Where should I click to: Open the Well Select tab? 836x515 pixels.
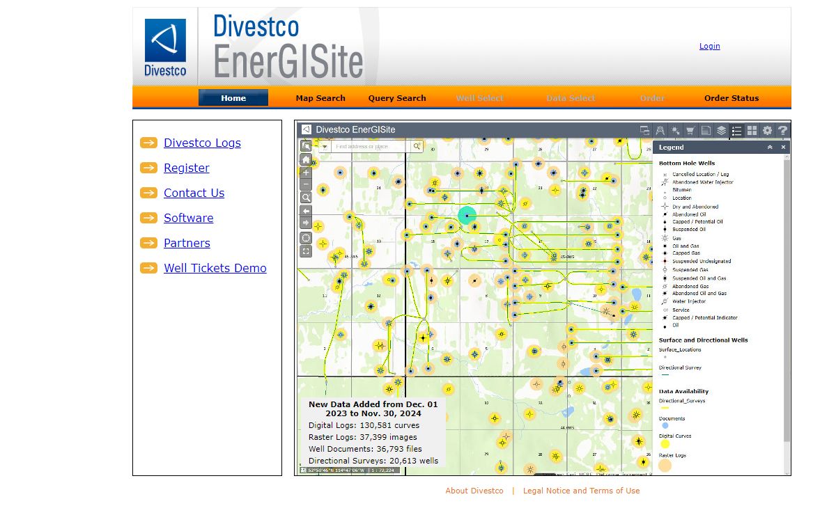tap(479, 98)
